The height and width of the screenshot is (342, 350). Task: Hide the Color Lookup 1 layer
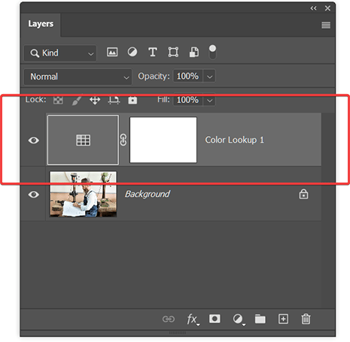click(x=33, y=141)
